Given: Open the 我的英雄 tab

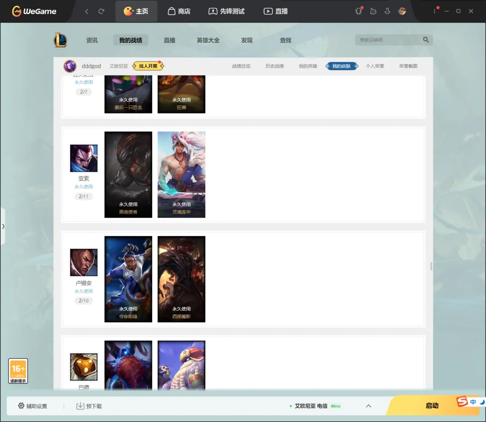Looking at the screenshot, I should 308,66.
